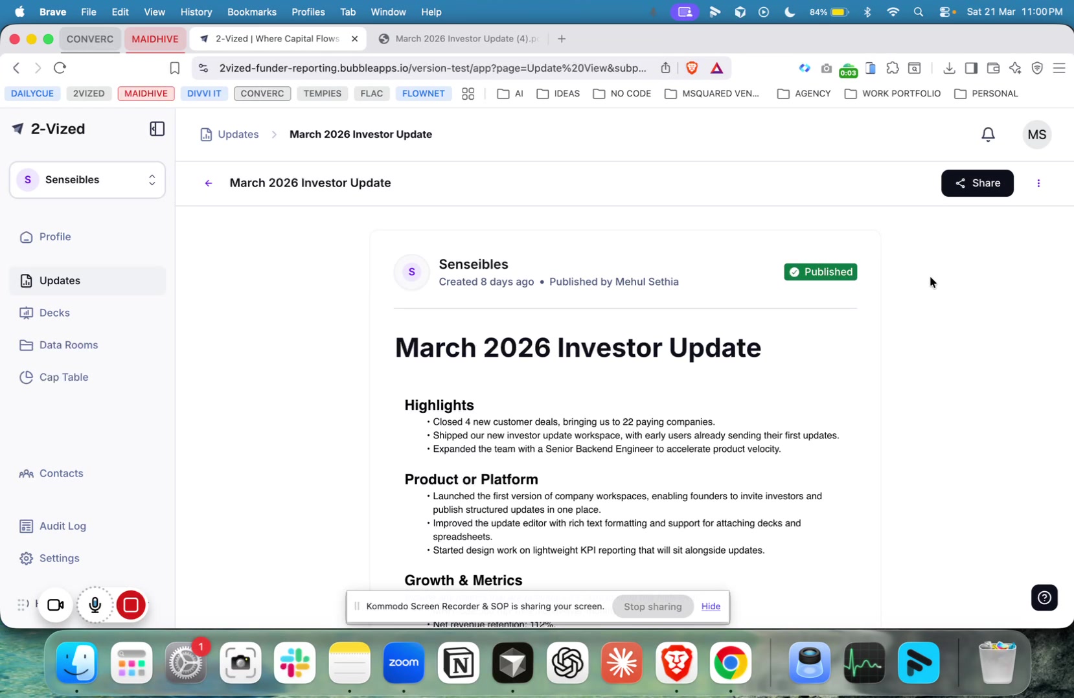
Task: Collapse the sidebar panel icon
Action: coord(157,129)
